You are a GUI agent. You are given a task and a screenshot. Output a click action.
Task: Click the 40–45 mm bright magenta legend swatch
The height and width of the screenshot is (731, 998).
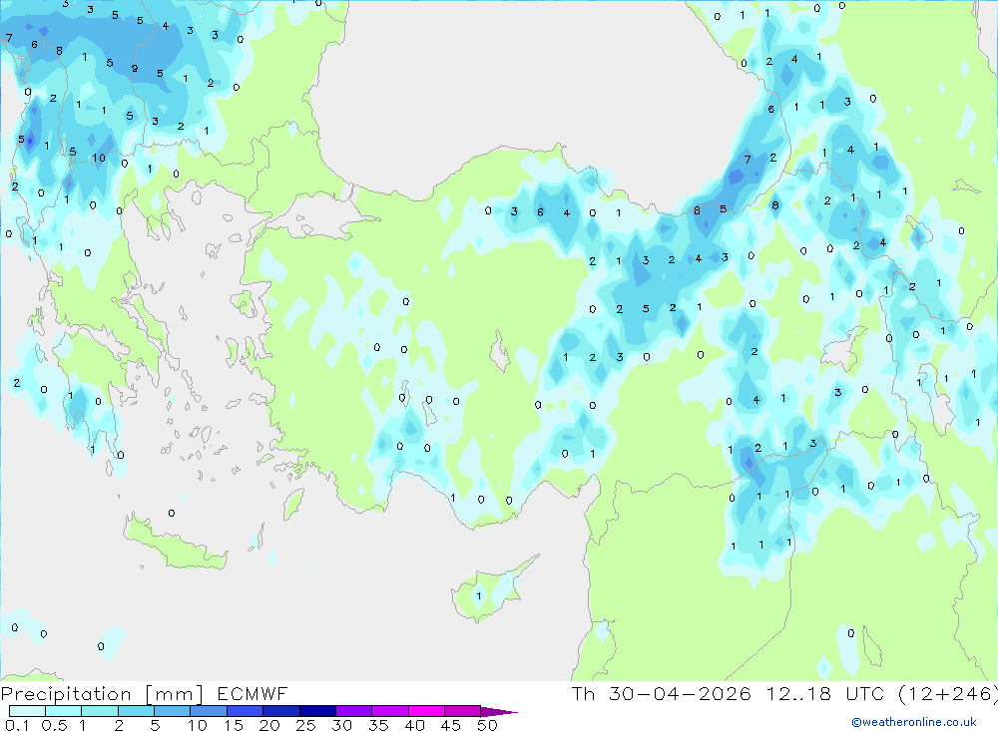[426, 711]
